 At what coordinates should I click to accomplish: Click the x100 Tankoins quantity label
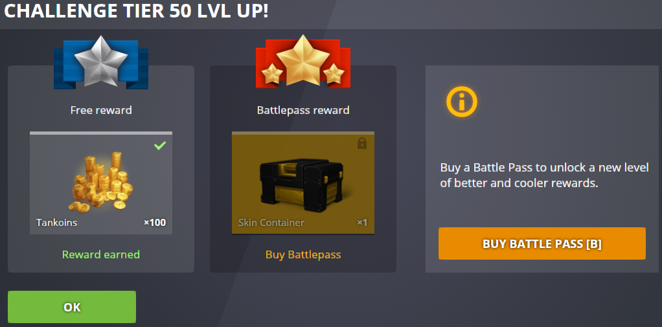(155, 222)
